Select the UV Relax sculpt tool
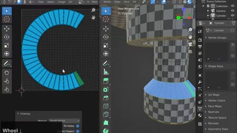Image resolution: width=237 pixels, height=133 pixels. 7,81
